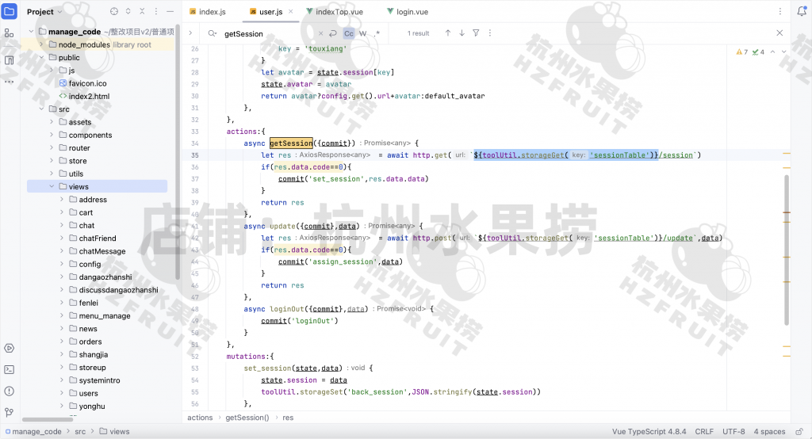Collapse the views folder
This screenshot has width=812, height=439.
[52, 187]
